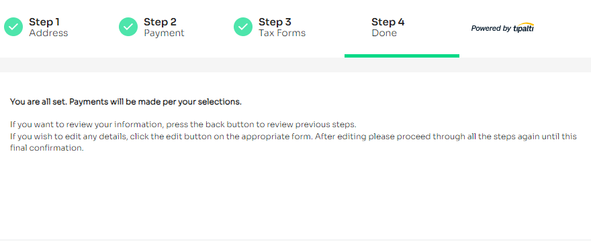
Task: Click the final confirmation text line
Action: click(x=47, y=148)
